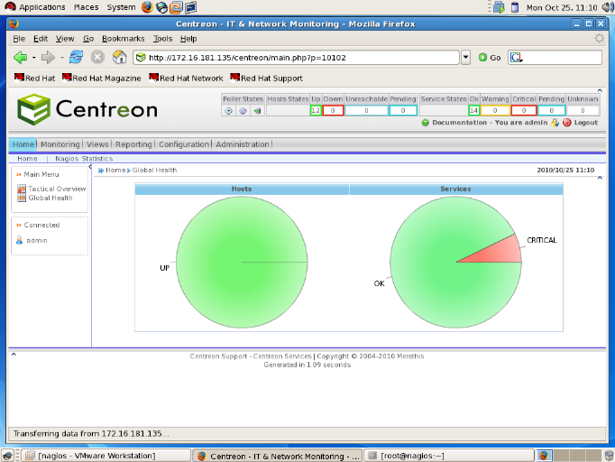Image resolution: width=615 pixels, height=462 pixels.
Task: Switch to the Monitoring tab
Action: 60,144
